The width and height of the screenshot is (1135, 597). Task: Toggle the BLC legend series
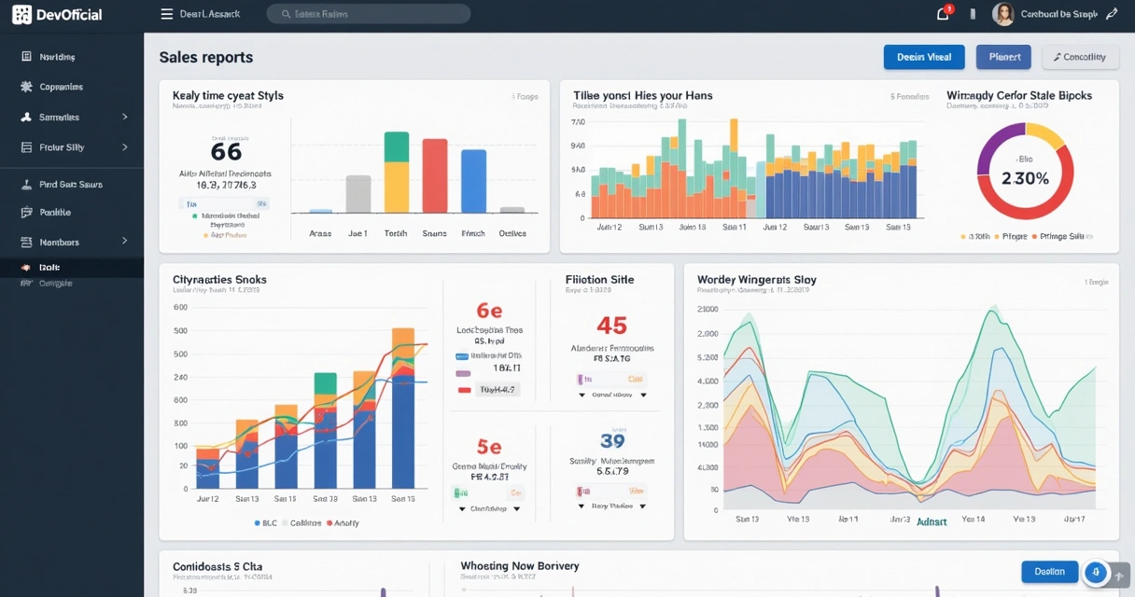point(266,523)
